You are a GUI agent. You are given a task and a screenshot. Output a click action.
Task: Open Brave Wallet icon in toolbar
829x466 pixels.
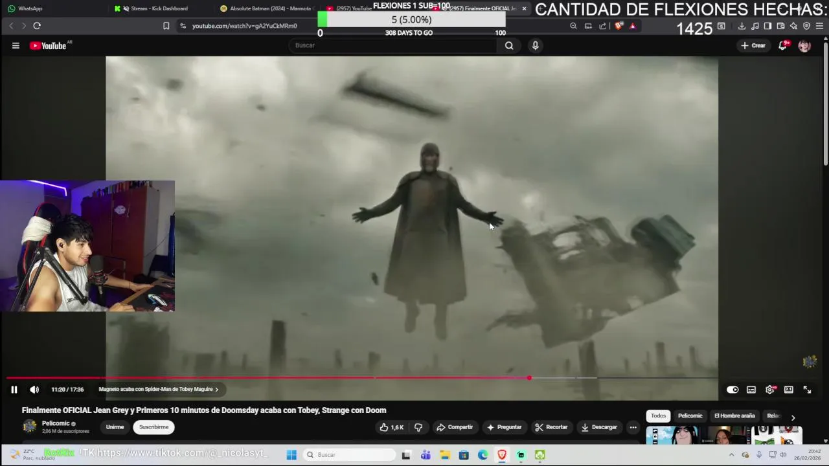click(780, 26)
